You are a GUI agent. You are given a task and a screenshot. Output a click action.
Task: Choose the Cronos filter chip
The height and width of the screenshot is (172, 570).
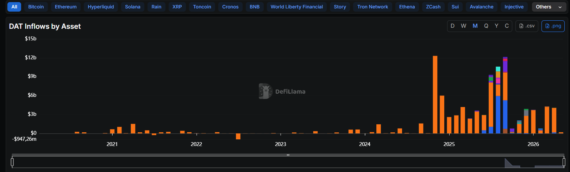[x=230, y=7]
